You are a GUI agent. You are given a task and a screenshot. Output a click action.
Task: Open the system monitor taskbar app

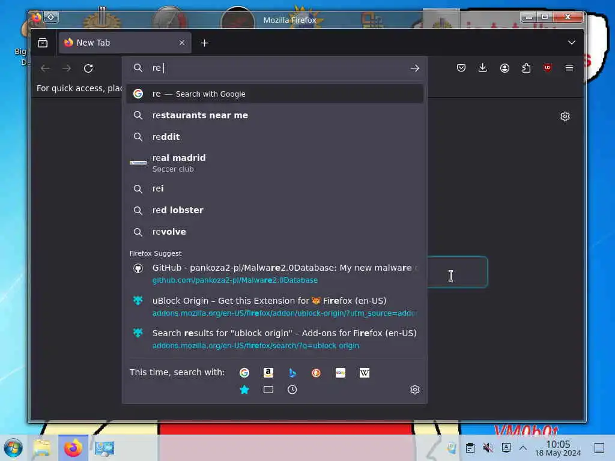[105, 448]
